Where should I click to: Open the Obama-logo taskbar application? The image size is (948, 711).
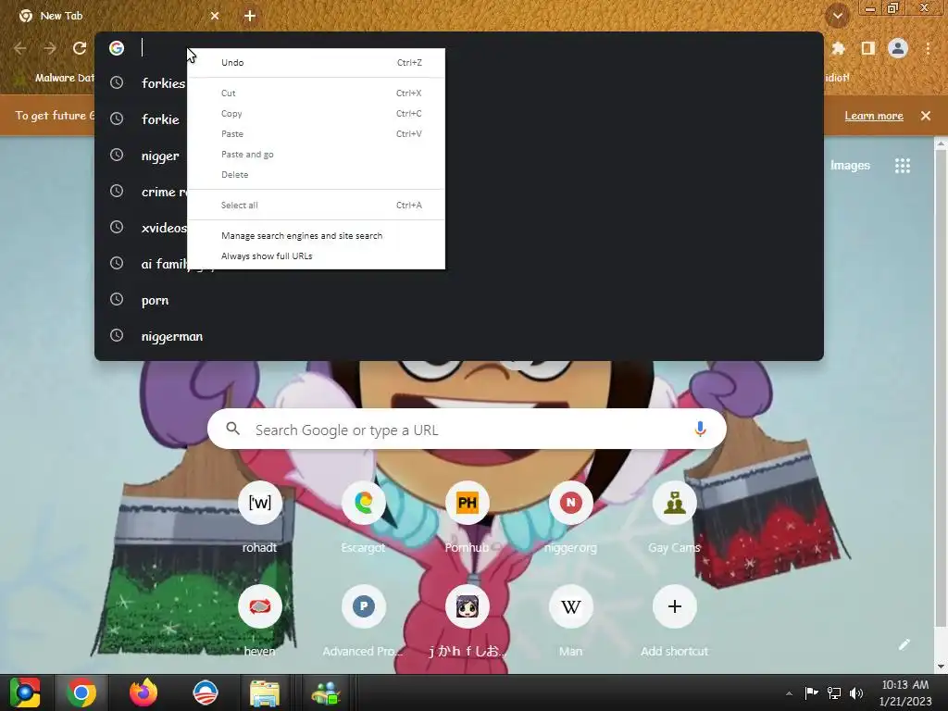coord(205,692)
